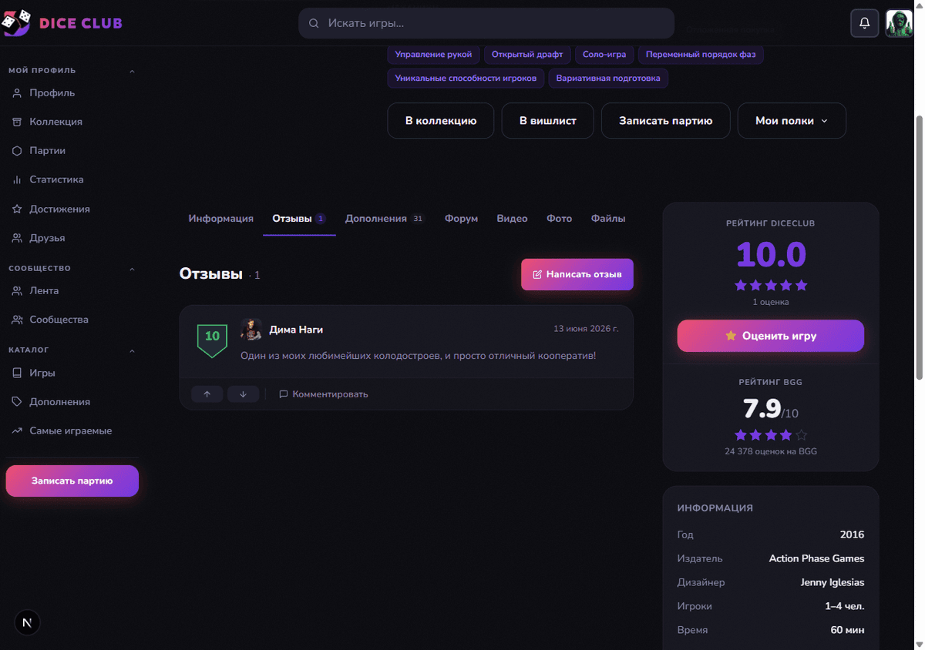925x650 pixels.
Task: Switch to the Дополнения tab
Action: pyautogui.click(x=385, y=219)
